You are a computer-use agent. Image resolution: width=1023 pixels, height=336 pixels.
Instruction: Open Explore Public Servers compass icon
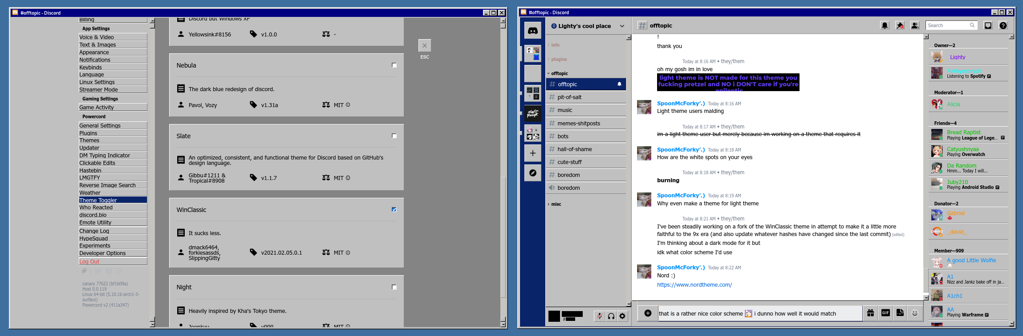[x=533, y=173]
